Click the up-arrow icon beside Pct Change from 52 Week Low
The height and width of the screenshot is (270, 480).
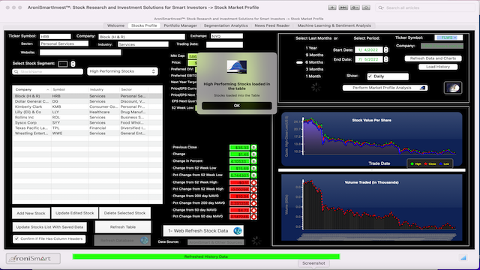pos(253,175)
